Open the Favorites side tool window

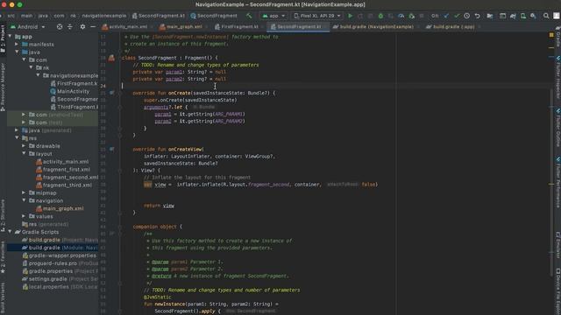(x=3, y=257)
